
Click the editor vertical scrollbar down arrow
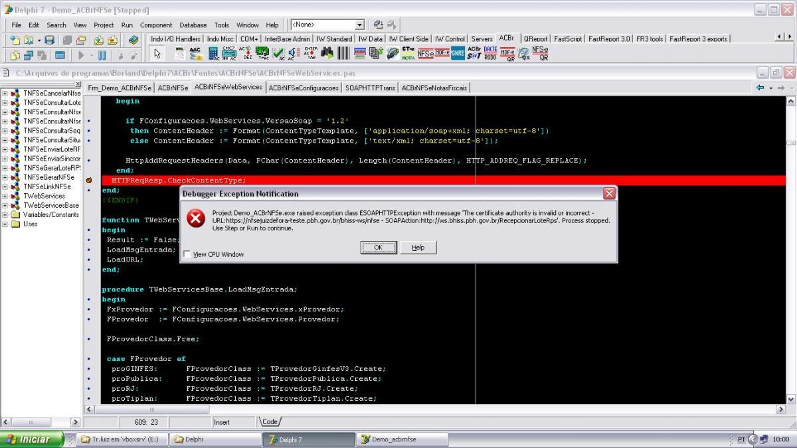click(790, 399)
